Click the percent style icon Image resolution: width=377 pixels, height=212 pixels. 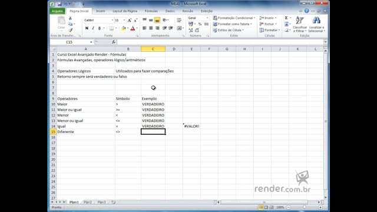[200, 24]
